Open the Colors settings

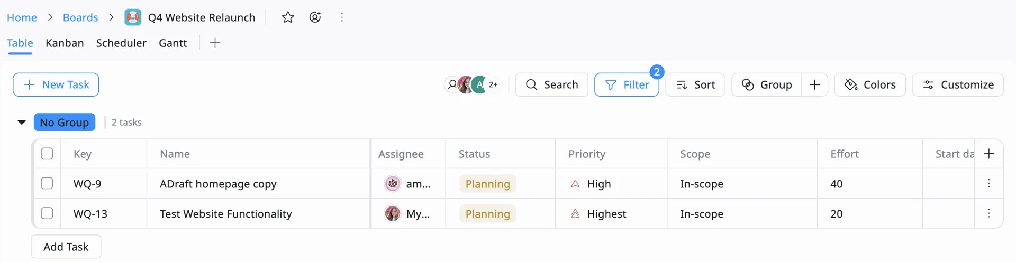click(x=869, y=84)
